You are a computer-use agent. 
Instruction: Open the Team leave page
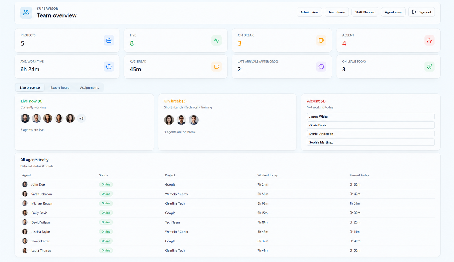coord(337,12)
